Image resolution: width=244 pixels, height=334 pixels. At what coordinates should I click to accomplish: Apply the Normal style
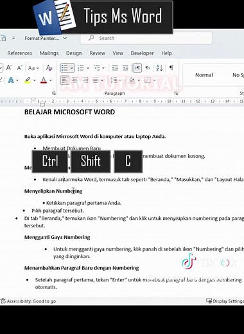coord(204,75)
